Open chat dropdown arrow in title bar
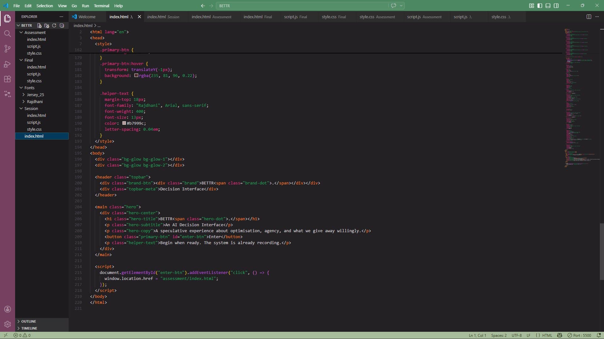 click(401, 6)
